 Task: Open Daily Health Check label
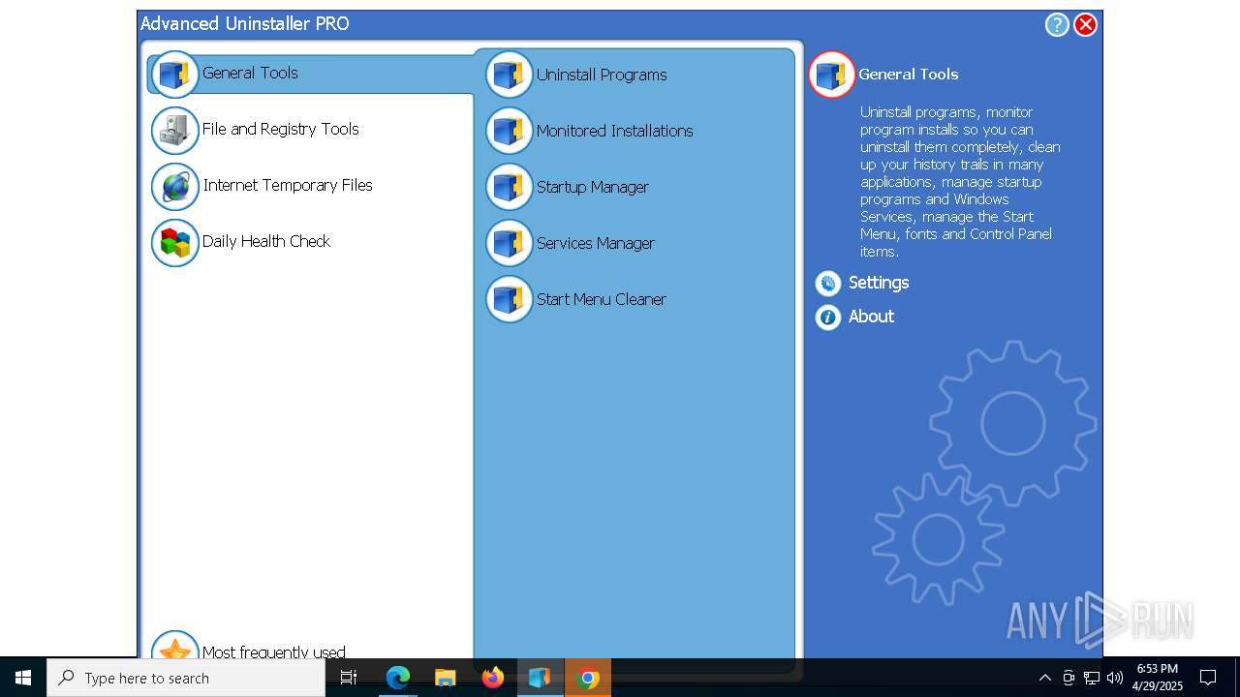(266, 241)
